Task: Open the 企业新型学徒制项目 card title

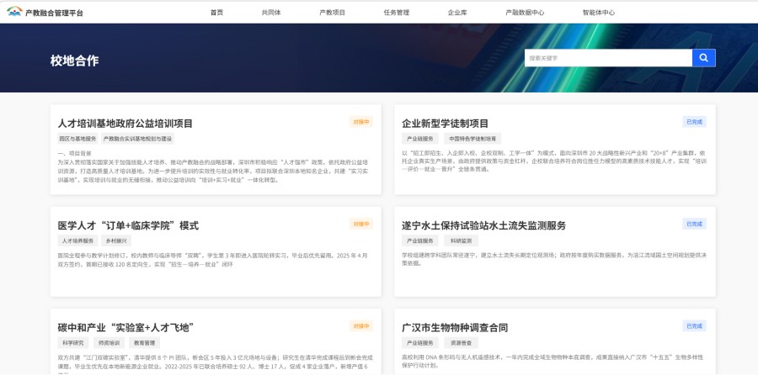Action: click(446, 124)
